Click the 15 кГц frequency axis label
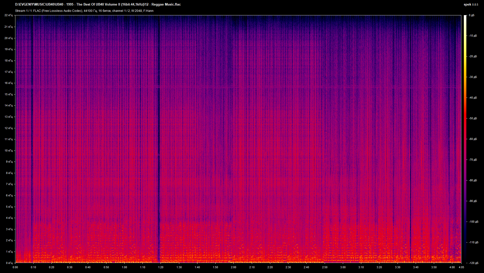This screenshot has height=273, width=484. tap(8, 94)
